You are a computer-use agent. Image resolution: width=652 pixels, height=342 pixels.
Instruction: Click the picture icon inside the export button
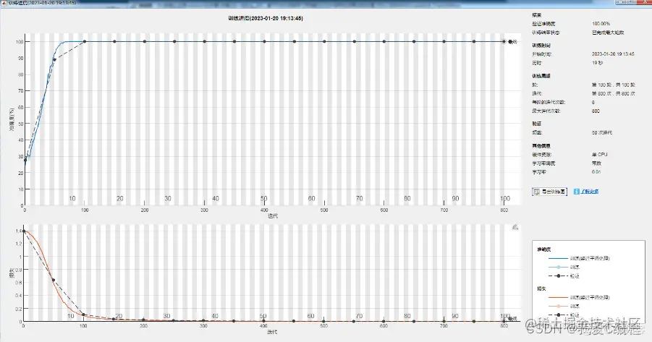536,192
